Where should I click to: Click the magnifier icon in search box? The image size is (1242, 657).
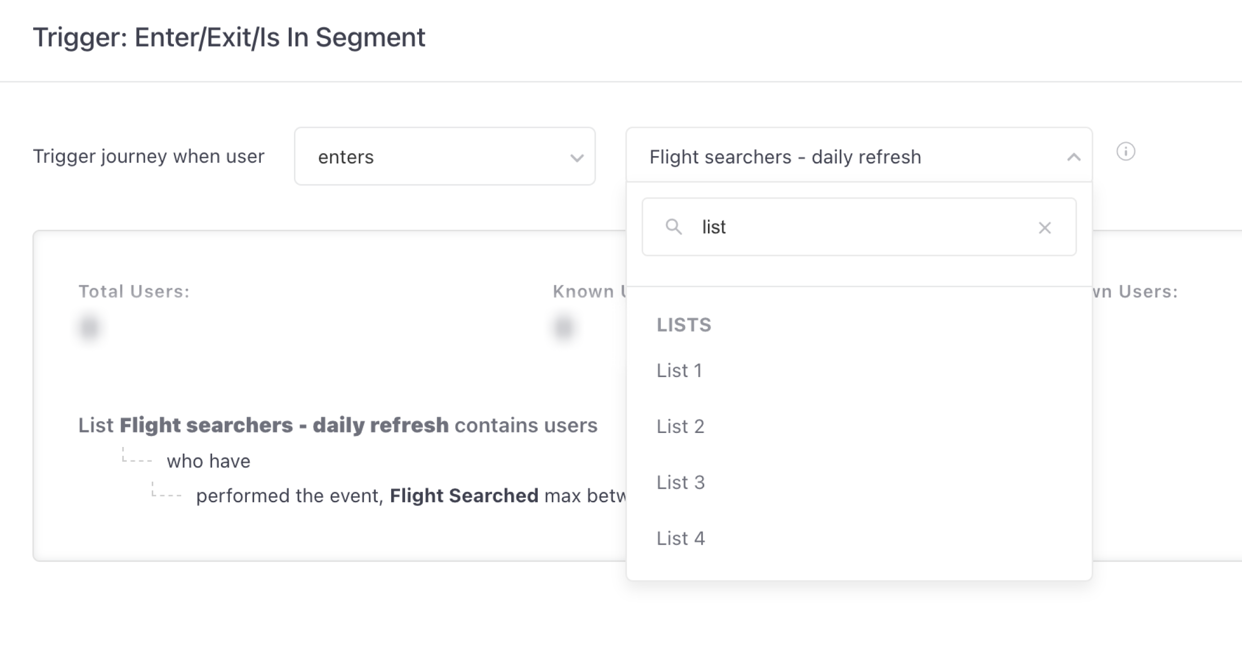pos(673,227)
